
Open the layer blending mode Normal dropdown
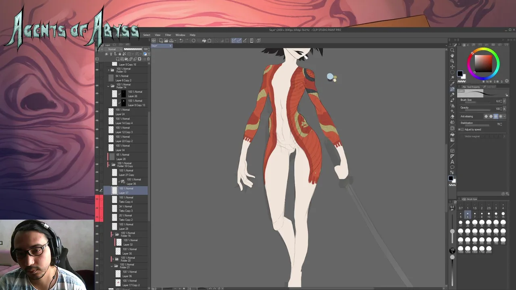[x=114, y=49]
